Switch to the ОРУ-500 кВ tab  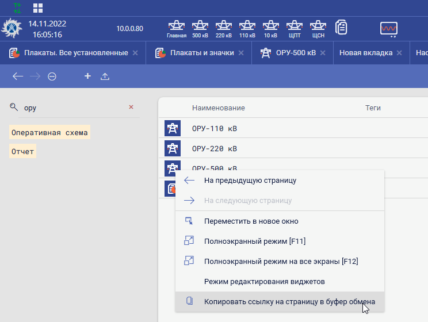point(288,53)
